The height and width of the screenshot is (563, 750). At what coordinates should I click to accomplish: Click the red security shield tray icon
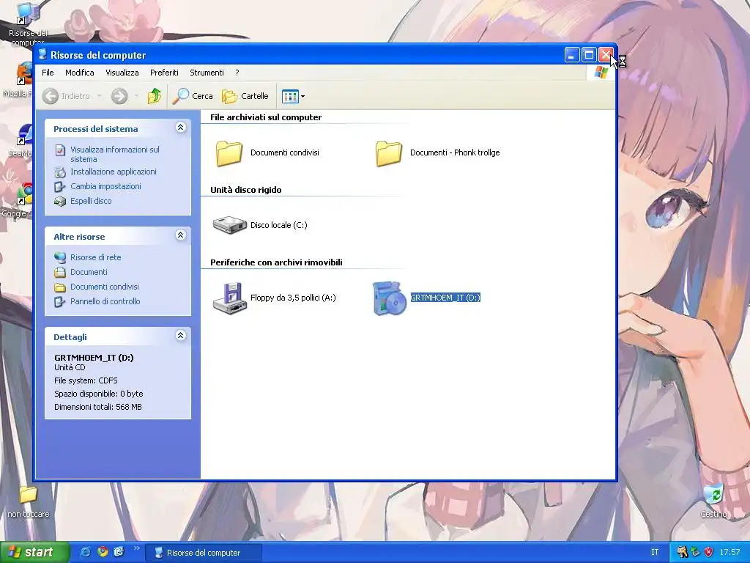pos(708,553)
